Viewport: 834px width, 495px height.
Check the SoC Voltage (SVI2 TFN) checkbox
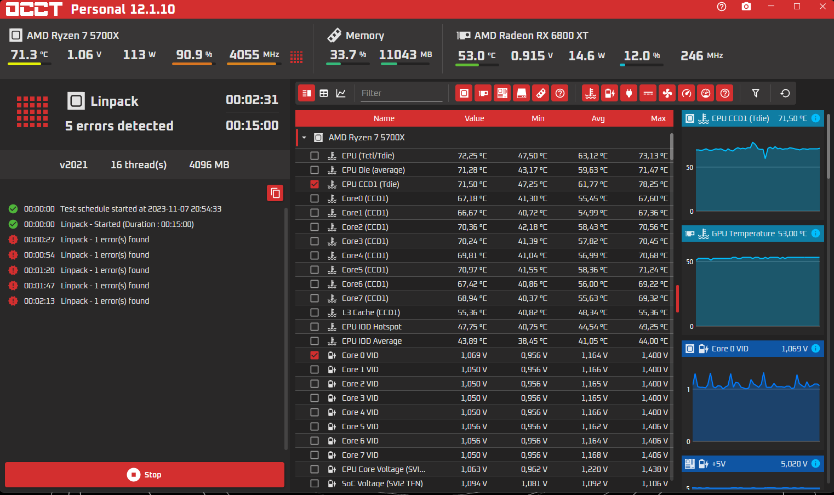(x=315, y=483)
